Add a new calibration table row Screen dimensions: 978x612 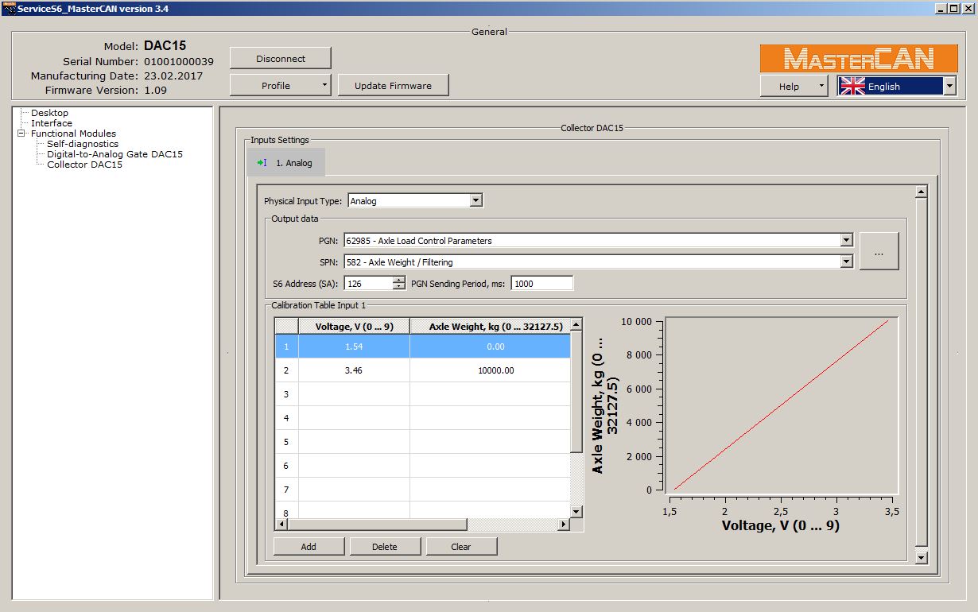click(x=309, y=547)
